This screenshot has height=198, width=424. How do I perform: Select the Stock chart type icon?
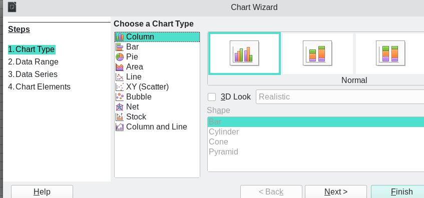[x=120, y=116]
